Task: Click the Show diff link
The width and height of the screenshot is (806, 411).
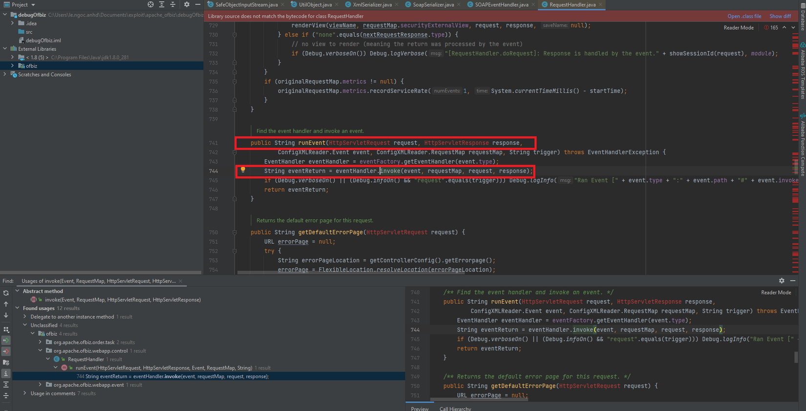Action: pyautogui.click(x=780, y=16)
